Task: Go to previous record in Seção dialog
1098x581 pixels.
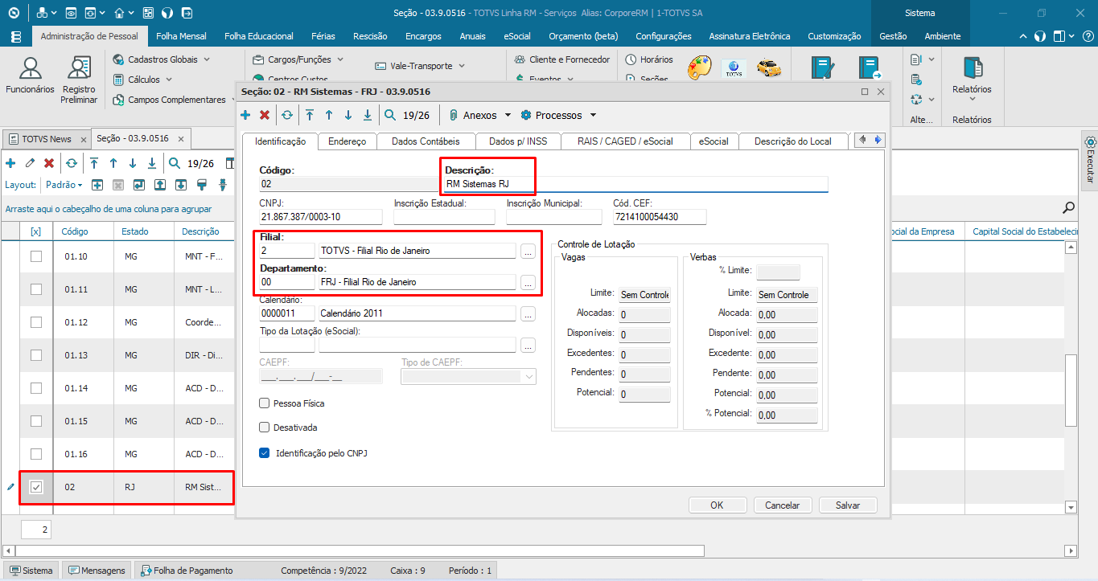Action: click(x=329, y=115)
